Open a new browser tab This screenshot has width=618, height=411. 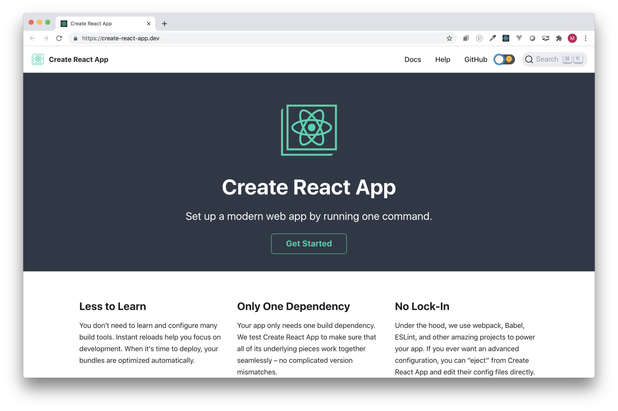point(164,24)
